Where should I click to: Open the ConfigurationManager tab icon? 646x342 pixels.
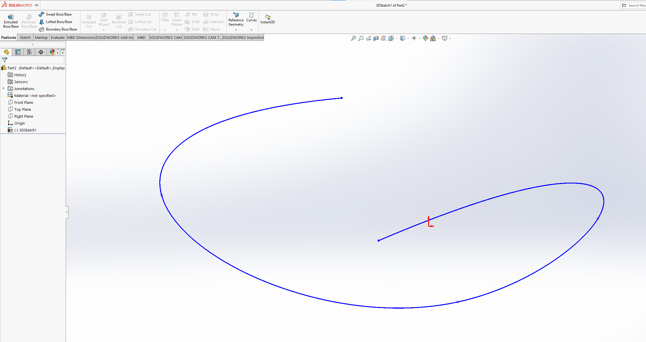[x=29, y=52]
